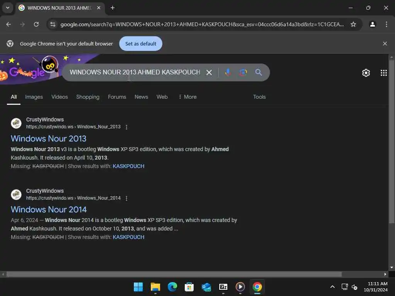Viewport: 395px width, 296px height.
Task: Search by image with Google Lens icon
Action: [243, 72]
